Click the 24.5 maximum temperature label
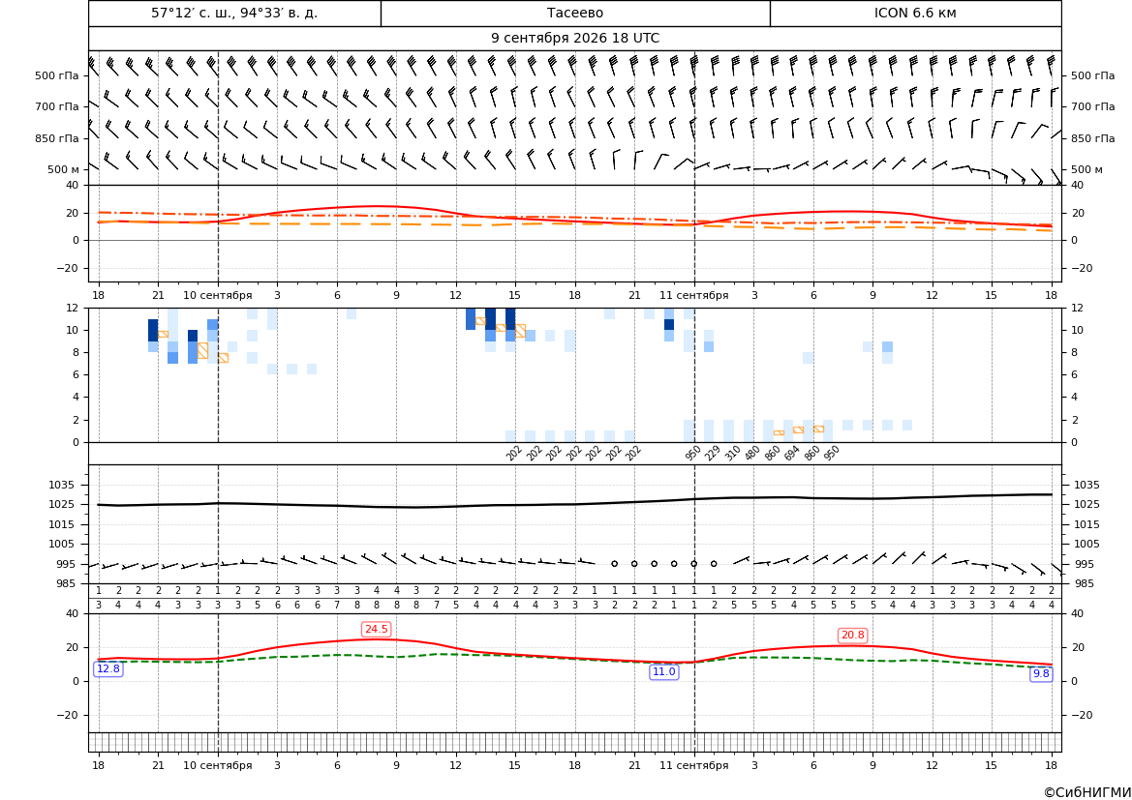 [x=376, y=629]
